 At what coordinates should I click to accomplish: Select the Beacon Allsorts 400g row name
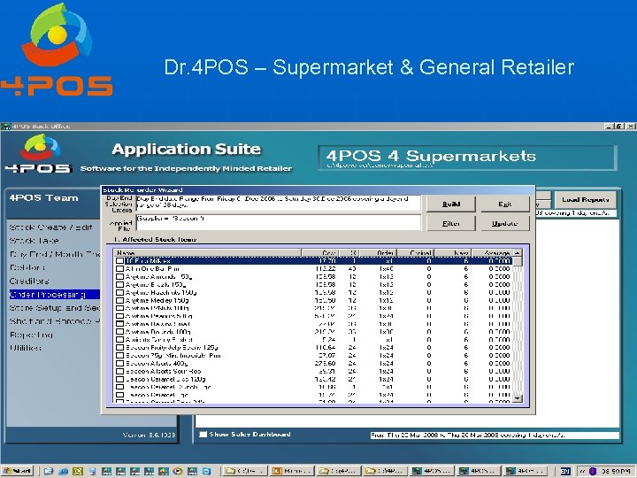coord(157,364)
